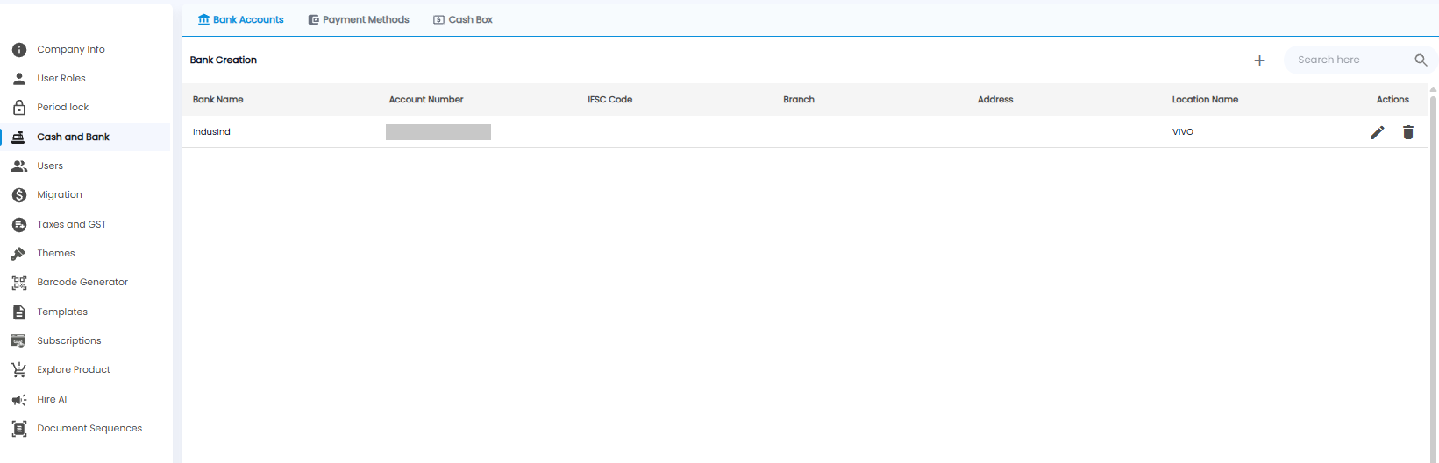Open Barcode Generator
Viewport: 1439px width, 463px height.
pos(86,283)
